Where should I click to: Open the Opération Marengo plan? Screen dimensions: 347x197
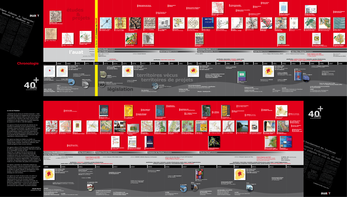(266, 23)
